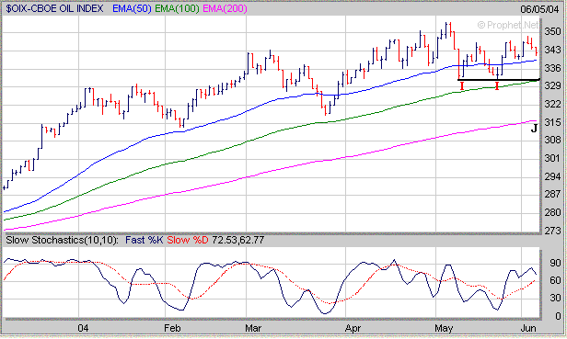Viewport: 567px width, 339px height.
Task: Click the 30 stochastic axis label
Action: [x=555, y=298]
